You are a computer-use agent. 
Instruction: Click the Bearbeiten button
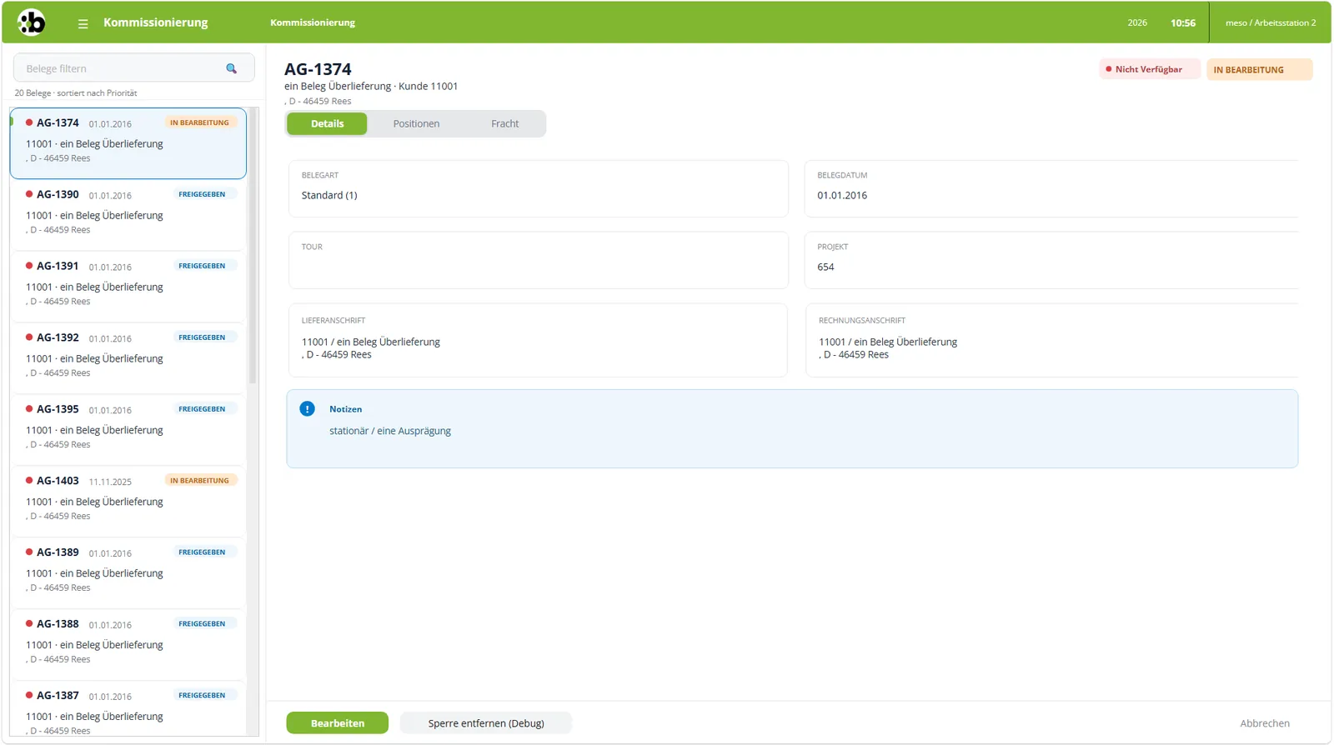click(337, 723)
